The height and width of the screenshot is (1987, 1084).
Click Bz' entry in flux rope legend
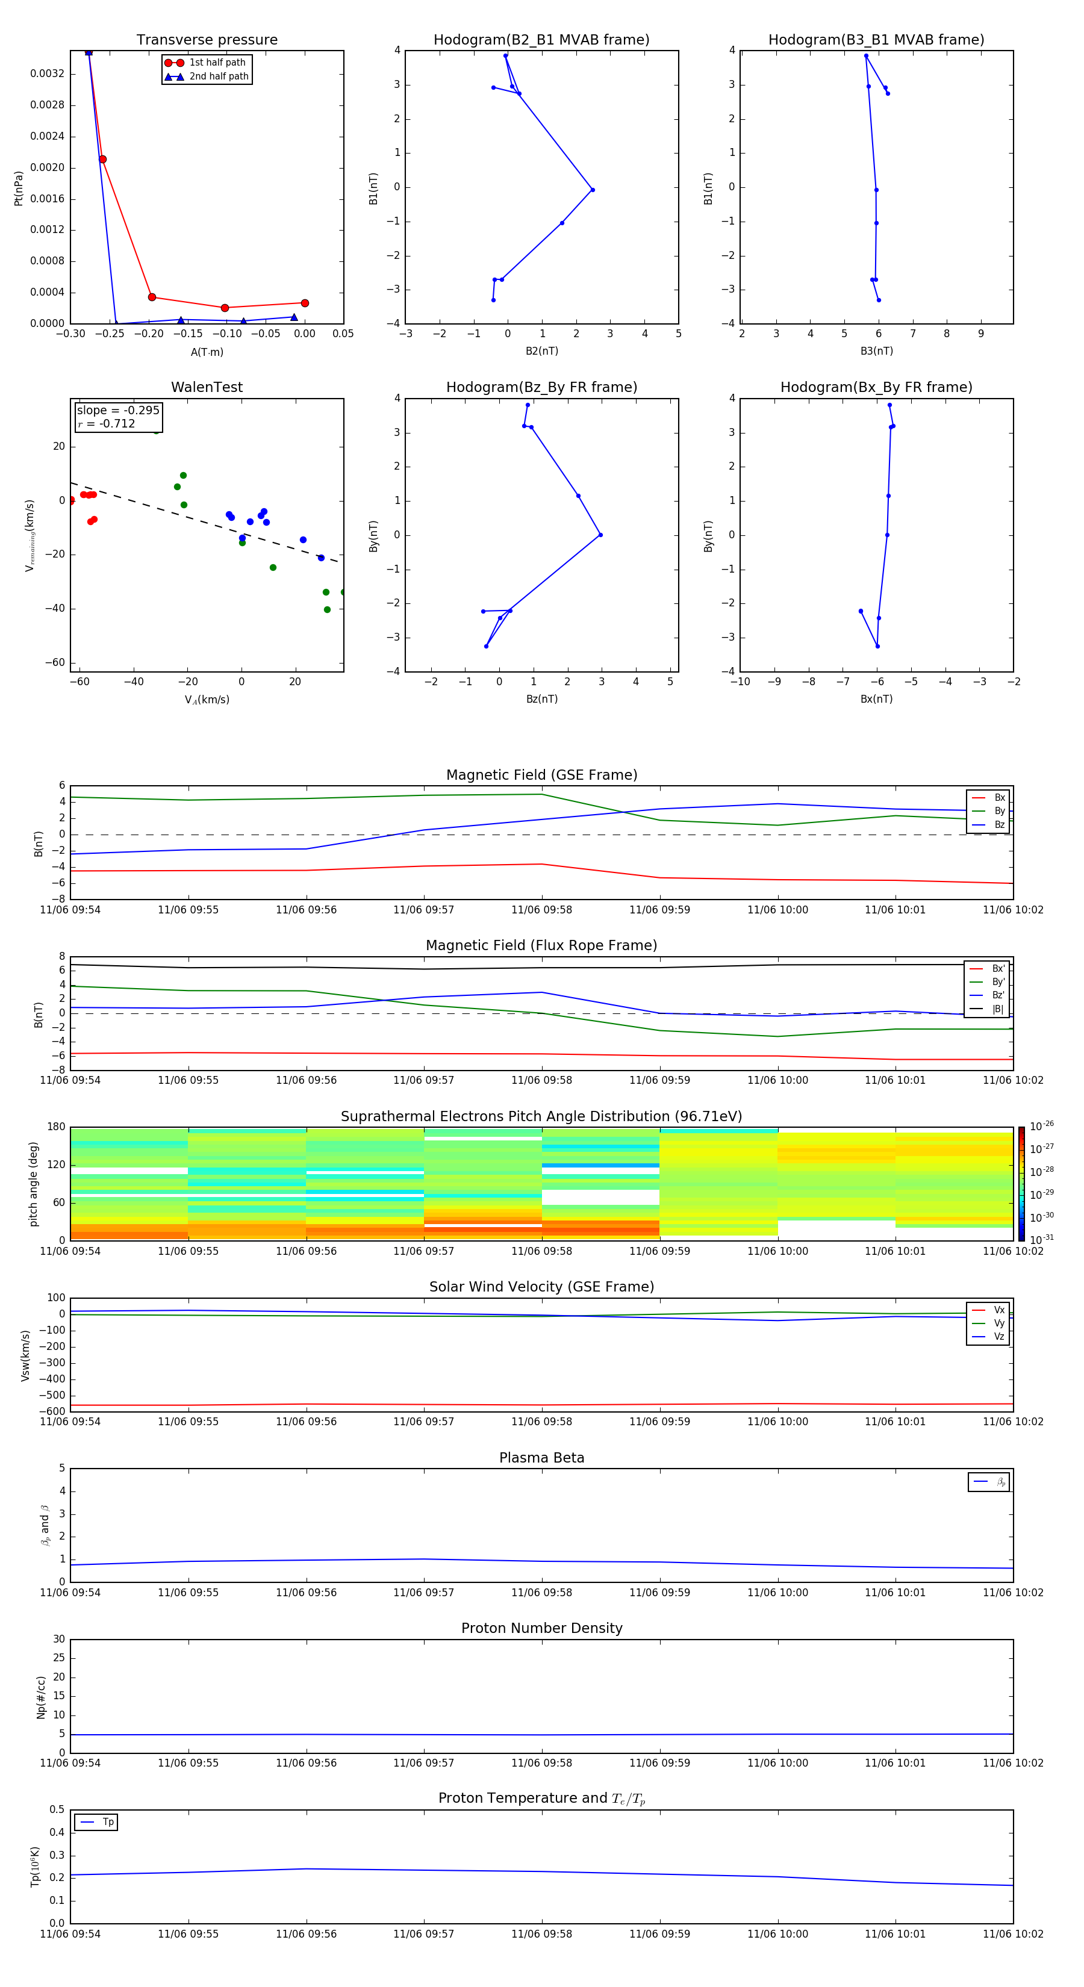click(x=987, y=995)
